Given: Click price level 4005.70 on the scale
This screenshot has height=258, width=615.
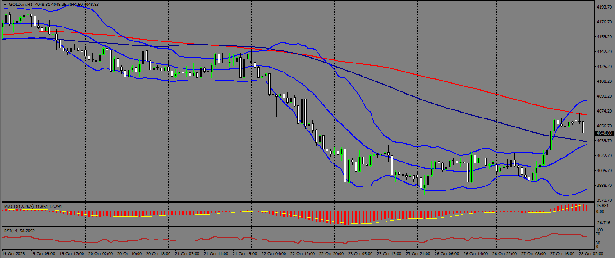Looking at the screenshot, I should (x=604, y=171).
